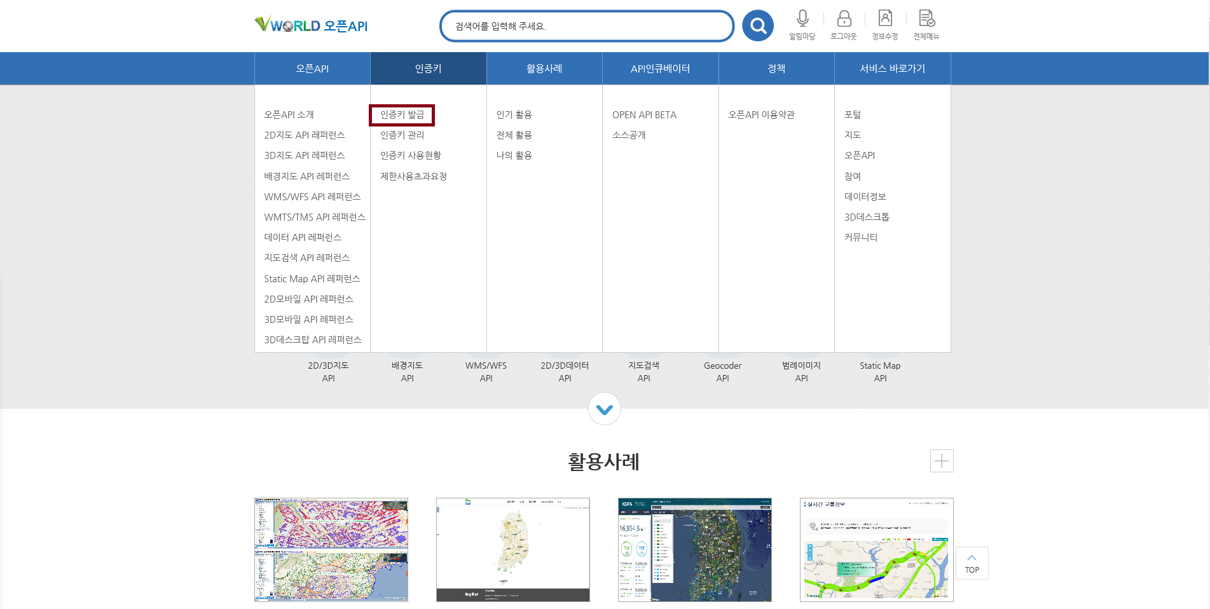Open the 정책 main menu tab
Image resolution: width=1210 pixels, height=609 pixels.
point(776,69)
